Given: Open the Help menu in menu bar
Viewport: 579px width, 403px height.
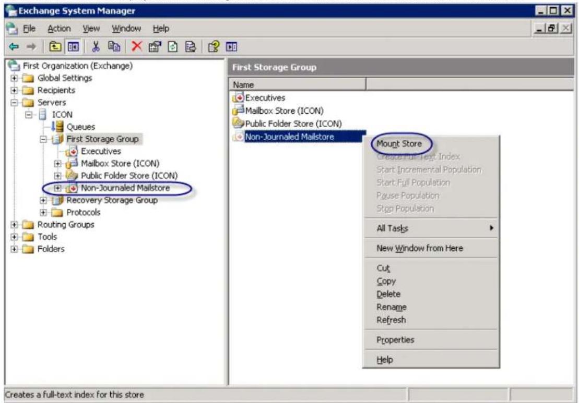Looking at the screenshot, I should pyautogui.click(x=161, y=28).
